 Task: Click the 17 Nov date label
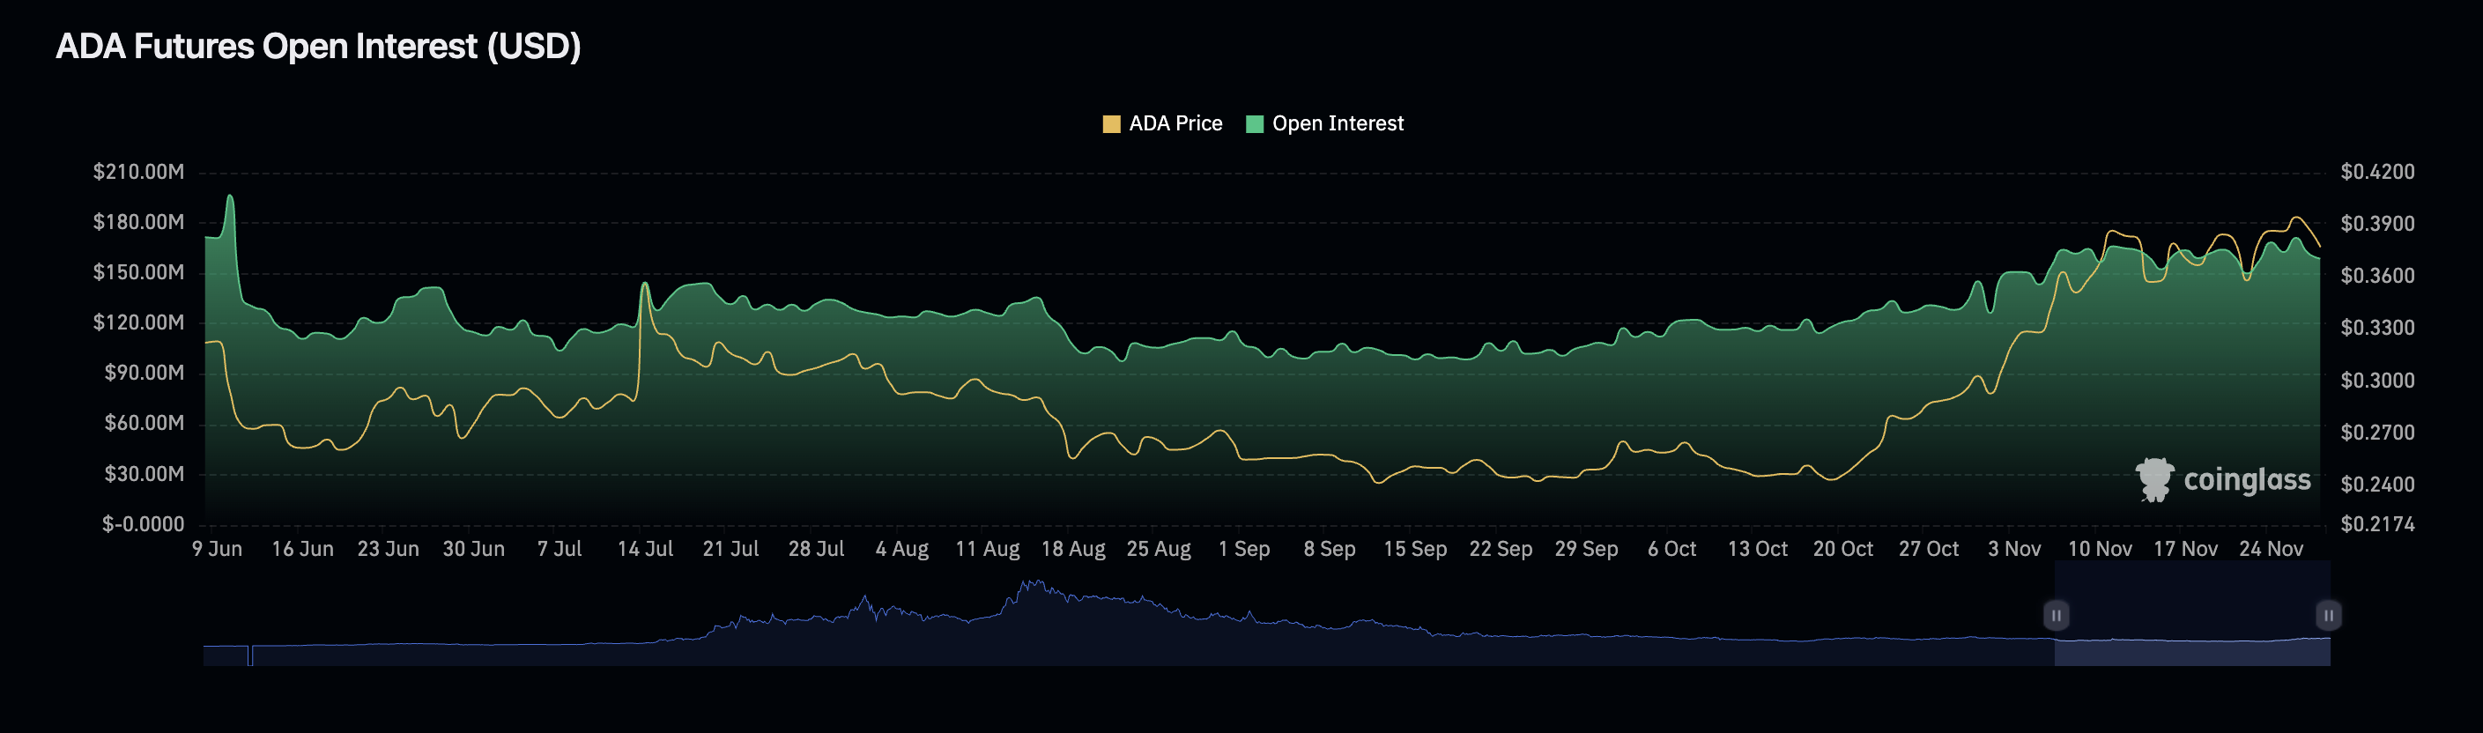pyautogui.click(x=2186, y=549)
